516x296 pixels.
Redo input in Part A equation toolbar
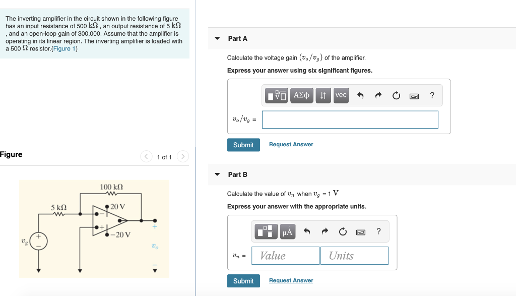tap(378, 95)
